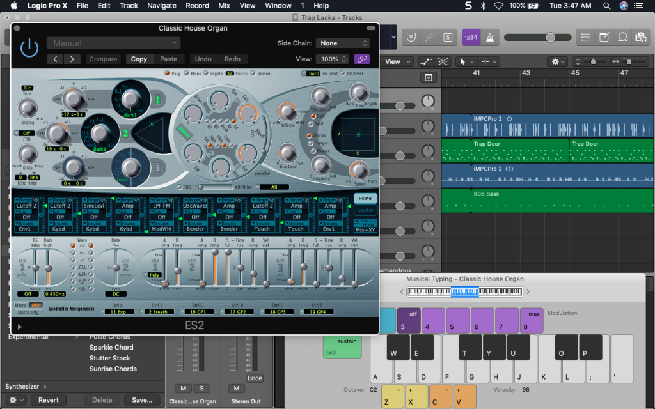Image resolution: width=655 pixels, height=409 pixels.
Task: Toggle the ES2 plugin power button
Action: coord(29,49)
